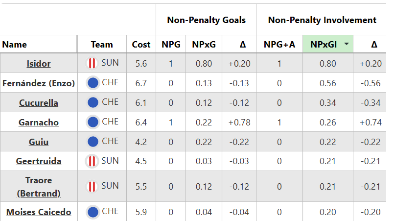The height and width of the screenshot is (221, 394).
Task: Click Chelsea badge in Cucurella row
Action: pos(93,102)
